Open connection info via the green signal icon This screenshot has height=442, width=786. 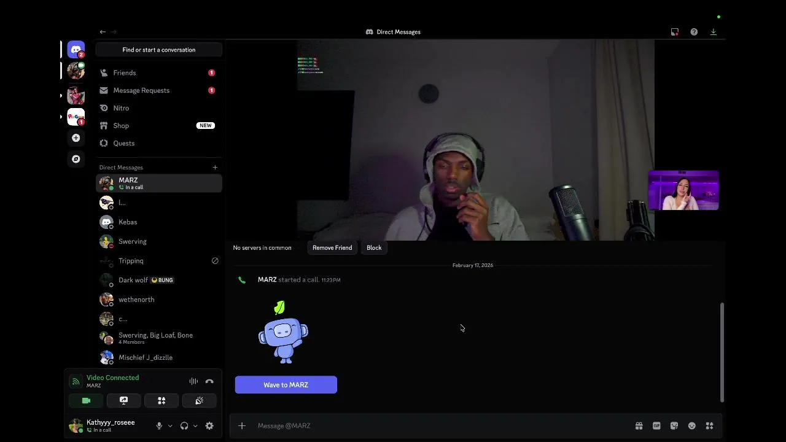[76, 381]
